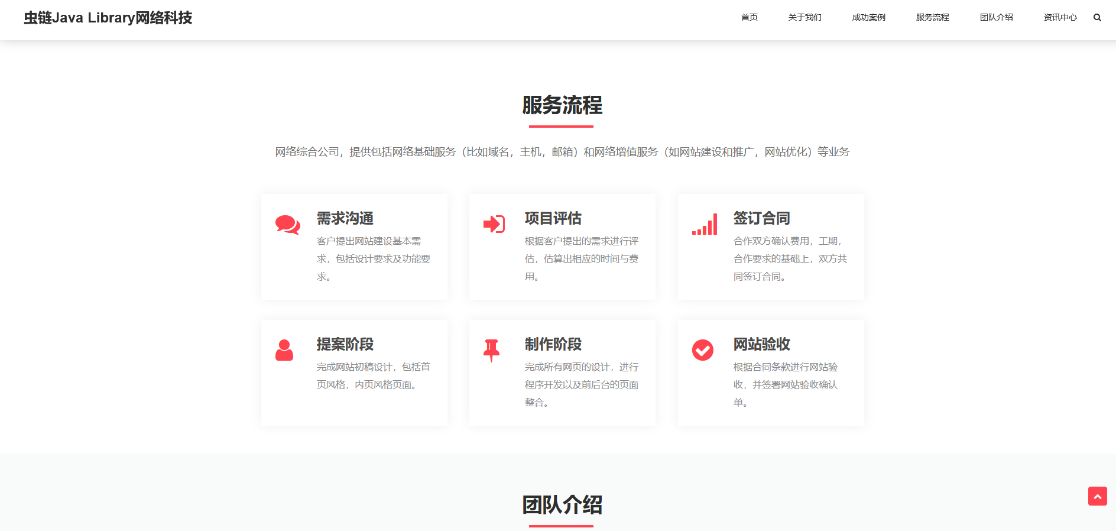
Task: Click the 签订合同 card title
Action: pos(762,218)
